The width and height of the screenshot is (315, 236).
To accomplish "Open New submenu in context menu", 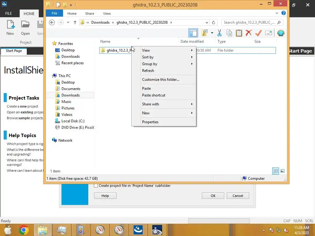I will point(164,113).
